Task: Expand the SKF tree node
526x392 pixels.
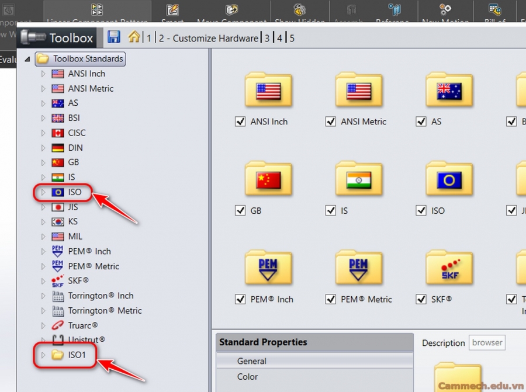Action: [43, 281]
